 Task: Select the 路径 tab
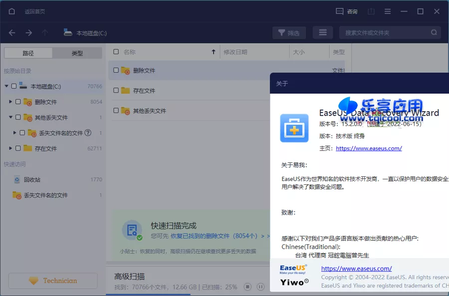pyautogui.click(x=28, y=53)
